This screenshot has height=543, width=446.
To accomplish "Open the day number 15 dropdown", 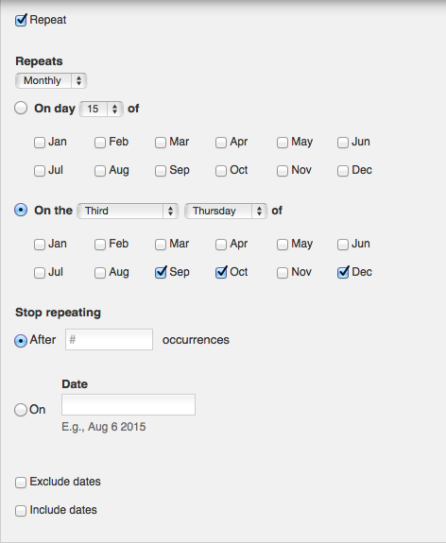I will 101,110.
